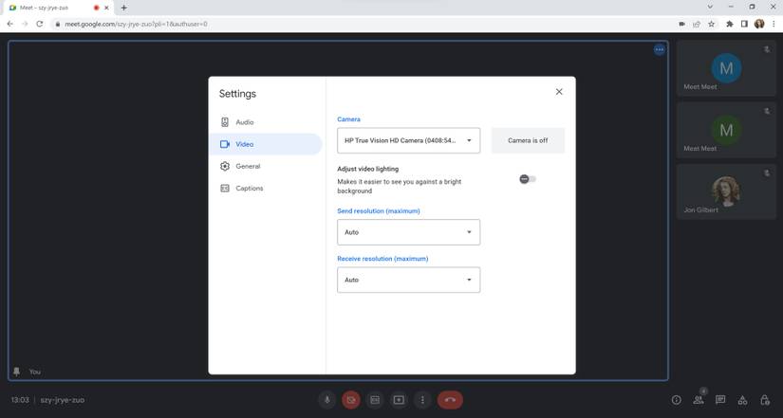
Task: Click the Send resolution (maximum) label
Action: [379, 211]
